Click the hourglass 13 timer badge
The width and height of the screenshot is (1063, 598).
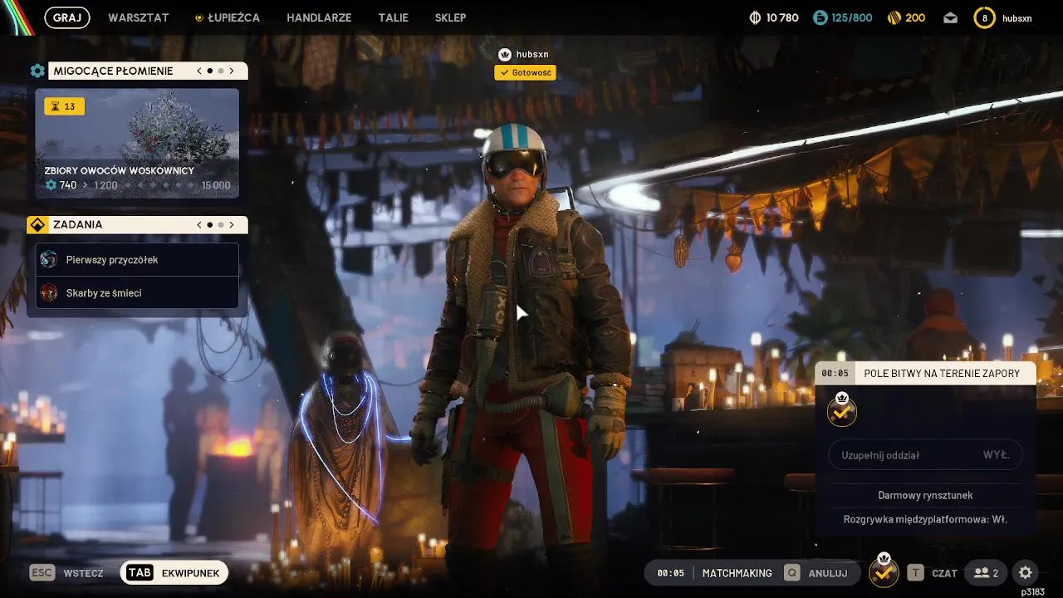point(64,106)
